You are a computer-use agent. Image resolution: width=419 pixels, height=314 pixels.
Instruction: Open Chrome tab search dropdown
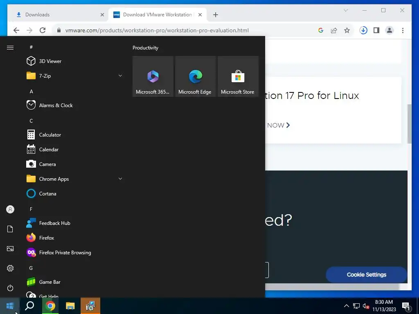tap(345, 10)
